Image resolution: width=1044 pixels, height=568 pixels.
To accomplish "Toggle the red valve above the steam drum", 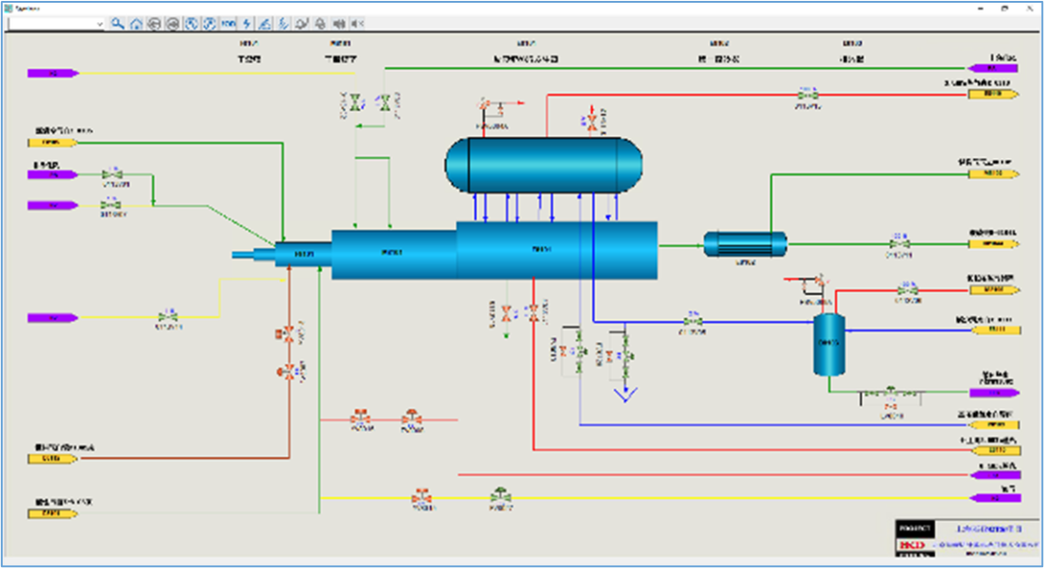I will pos(592,122).
